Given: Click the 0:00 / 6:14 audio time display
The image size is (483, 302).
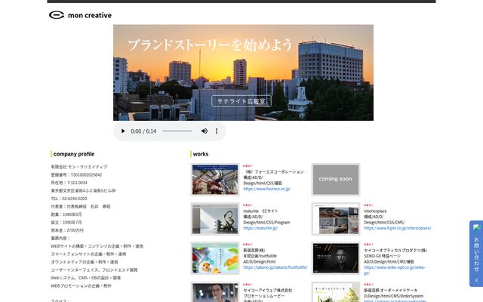Looking at the screenshot, I should (143, 131).
